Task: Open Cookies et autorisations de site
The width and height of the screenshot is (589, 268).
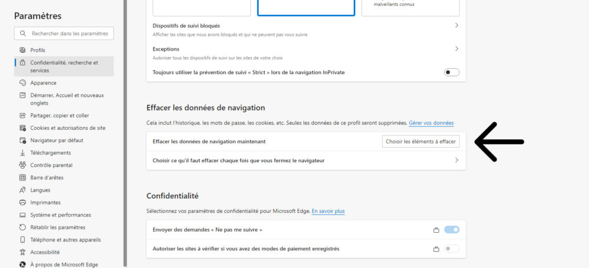Action: (x=68, y=128)
